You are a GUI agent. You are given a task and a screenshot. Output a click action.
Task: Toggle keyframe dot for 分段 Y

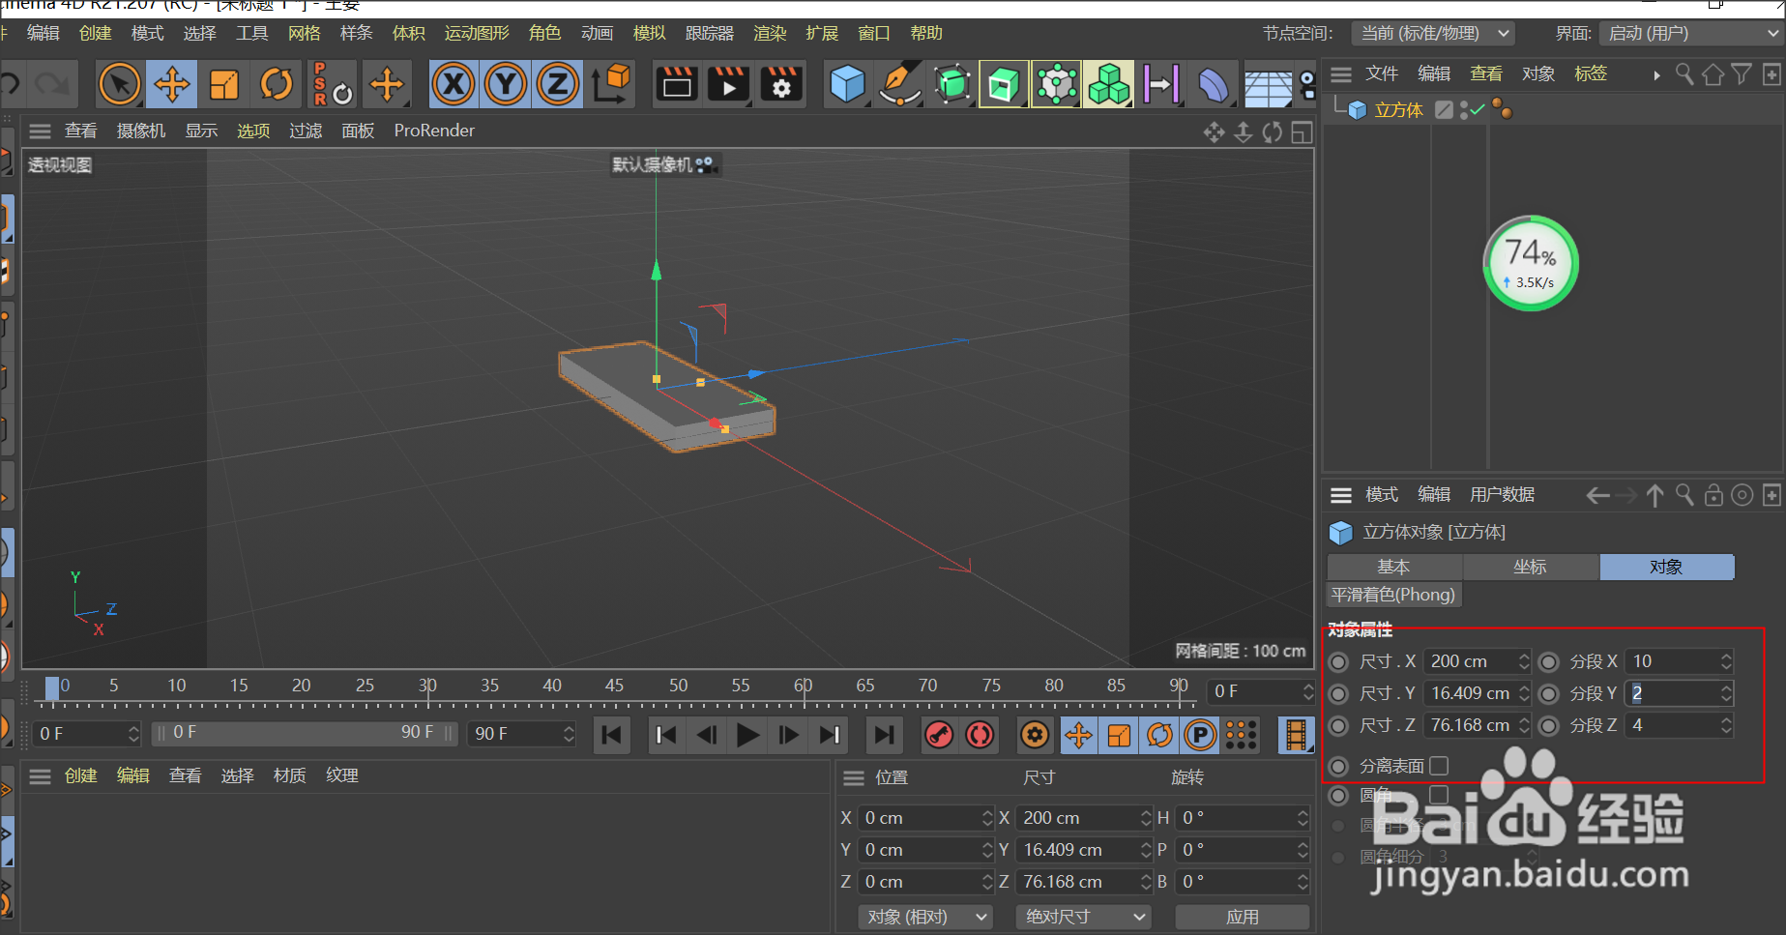[1549, 694]
